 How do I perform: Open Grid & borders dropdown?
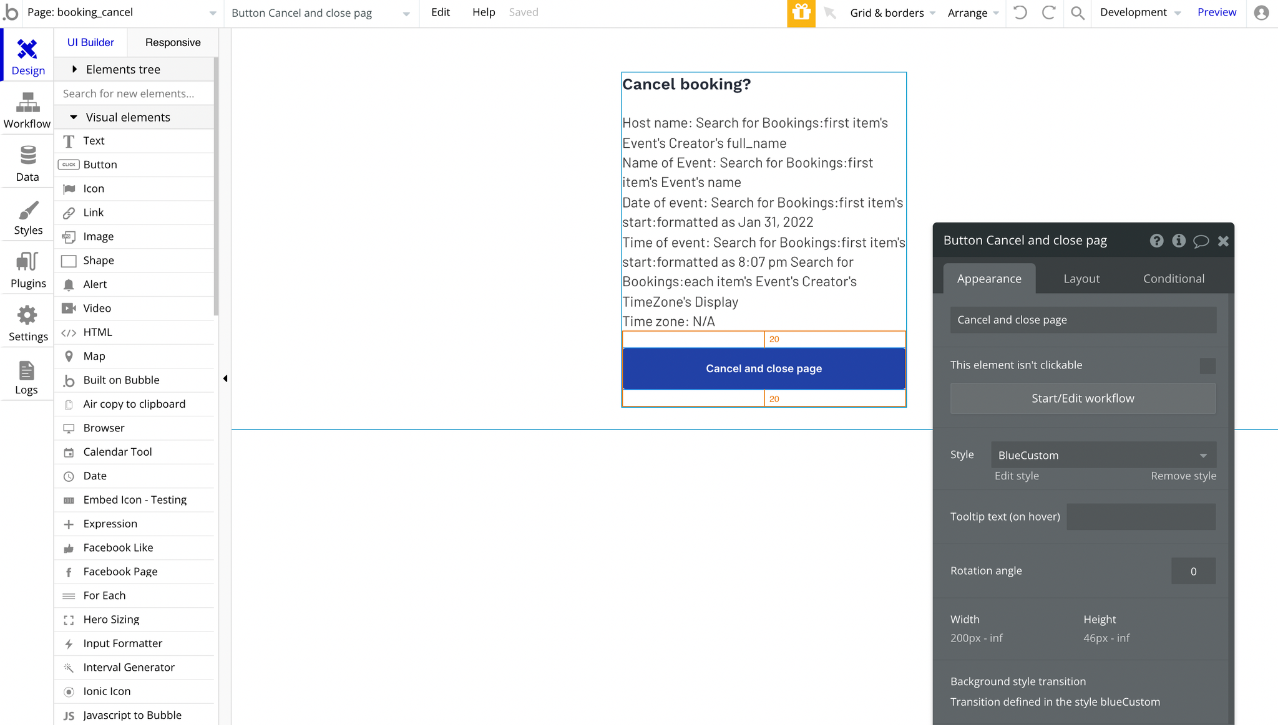892,13
